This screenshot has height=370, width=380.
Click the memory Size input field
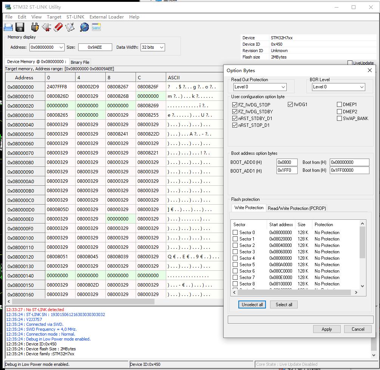pos(95,47)
